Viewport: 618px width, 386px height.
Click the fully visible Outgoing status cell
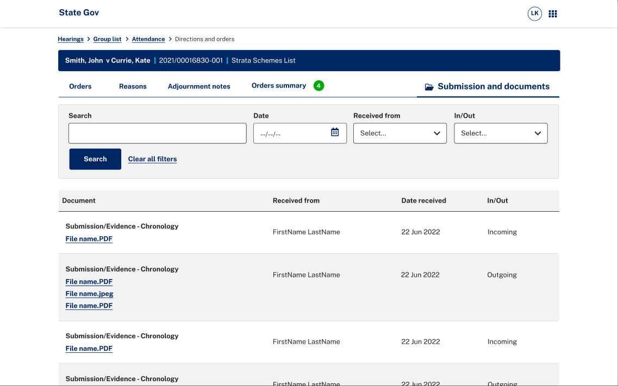tap(502, 275)
